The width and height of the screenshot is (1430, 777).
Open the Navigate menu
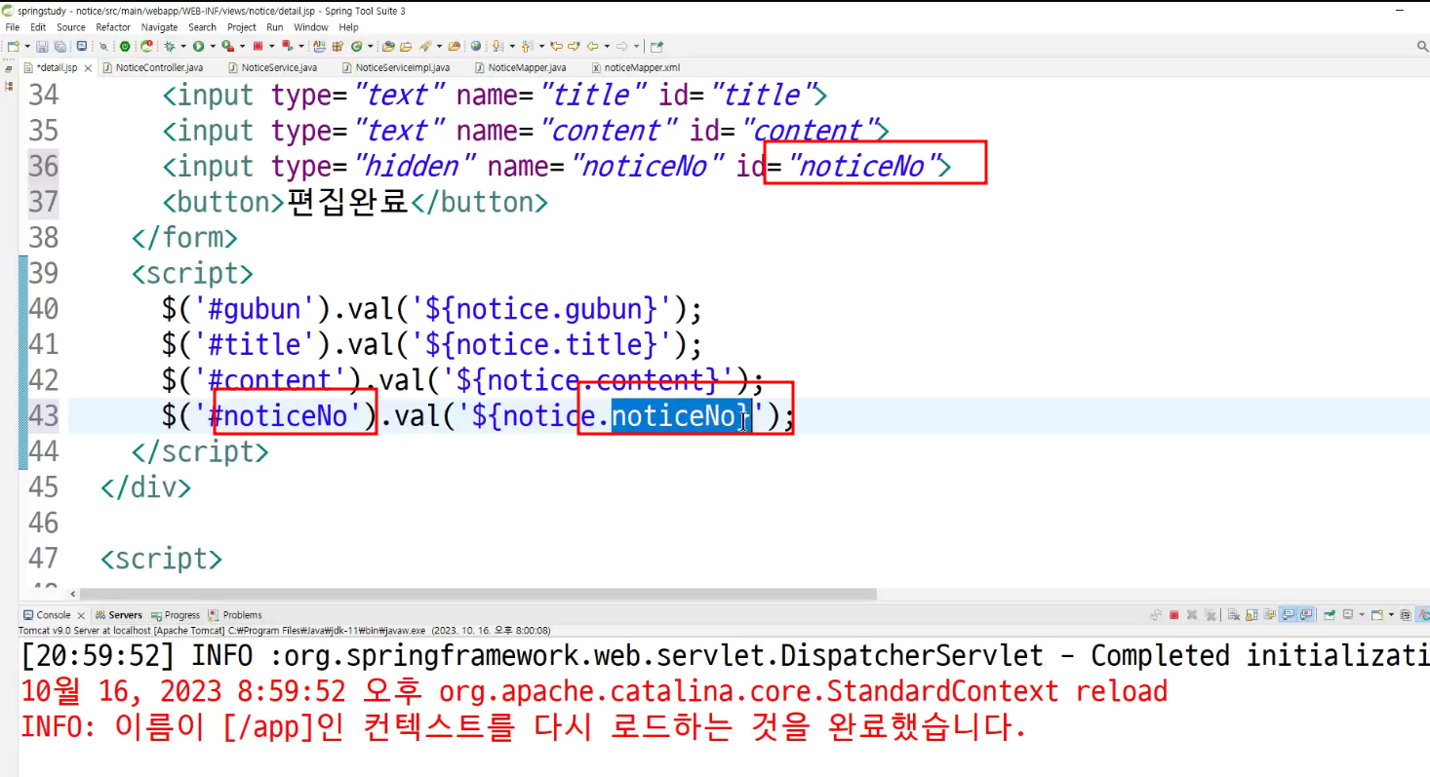pyautogui.click(x=160, y=27)
